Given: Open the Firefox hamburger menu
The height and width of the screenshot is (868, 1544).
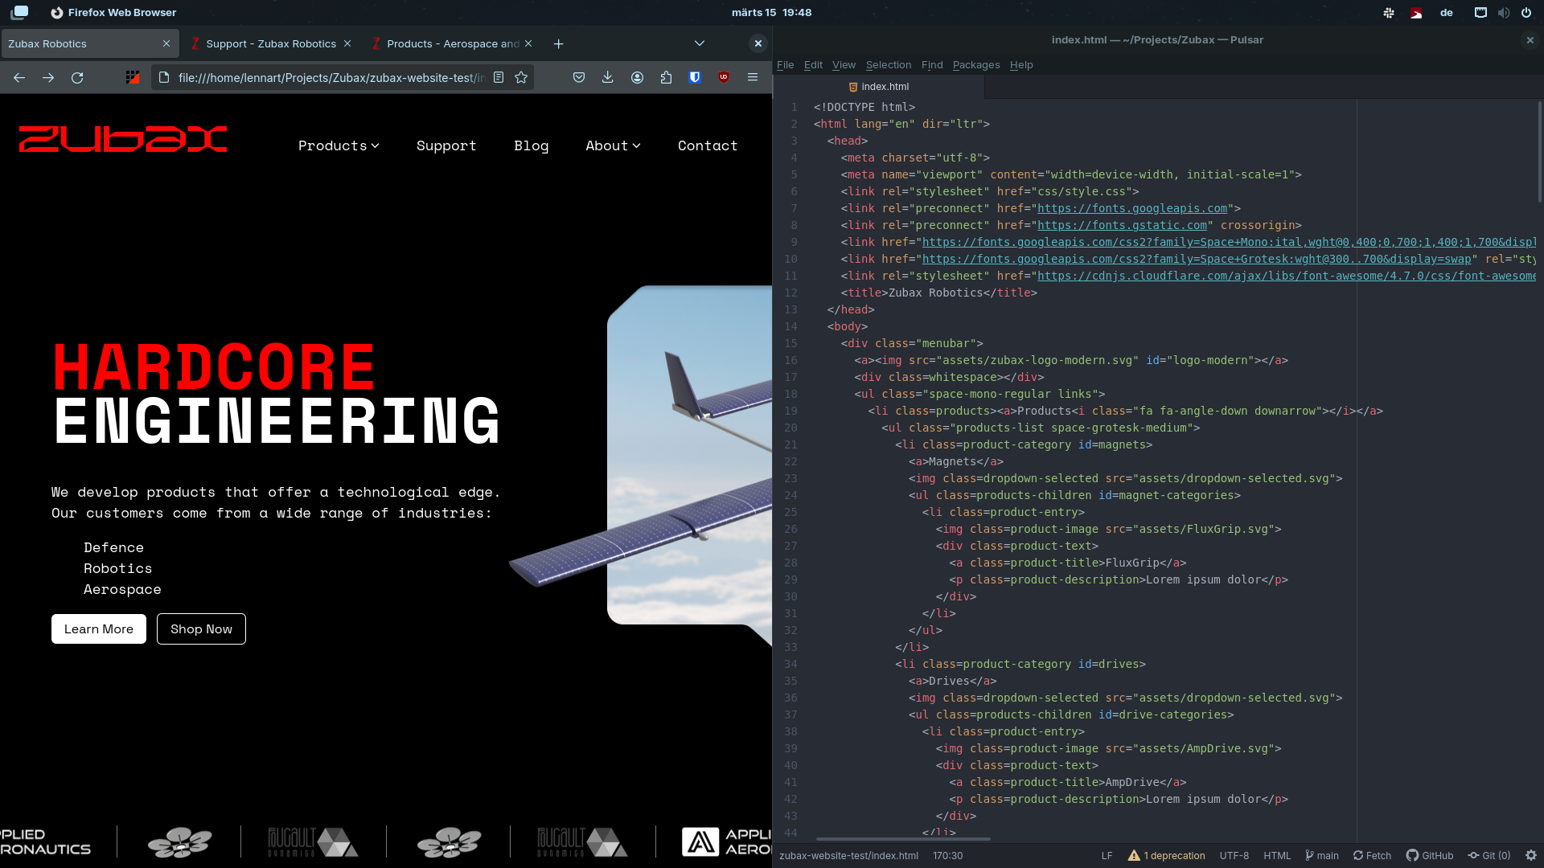Looking at the screenshot, I should 753,78.
